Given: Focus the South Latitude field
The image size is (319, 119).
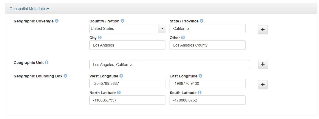Looking at the screenshot, I should coord(208,100).
